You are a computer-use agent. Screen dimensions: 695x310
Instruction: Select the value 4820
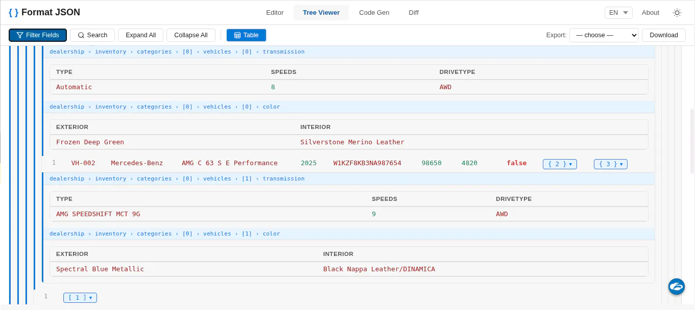(x=469, y=163)
